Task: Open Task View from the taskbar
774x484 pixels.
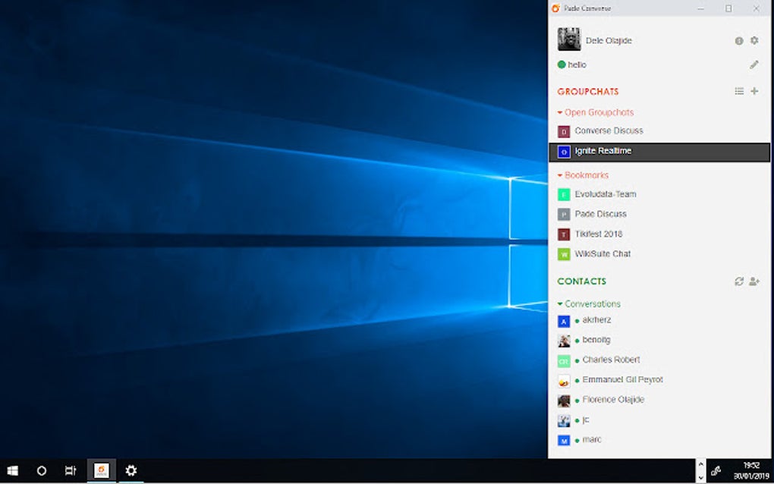Action: (x=70, y=470)
